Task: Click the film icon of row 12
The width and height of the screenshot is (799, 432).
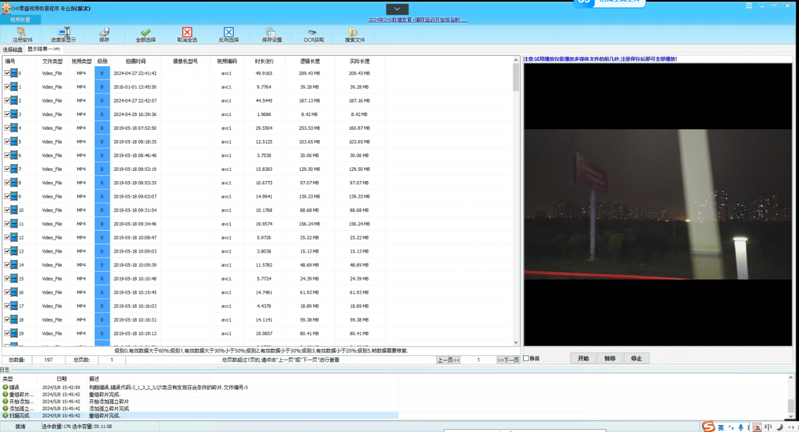Action: pos(14,237)
